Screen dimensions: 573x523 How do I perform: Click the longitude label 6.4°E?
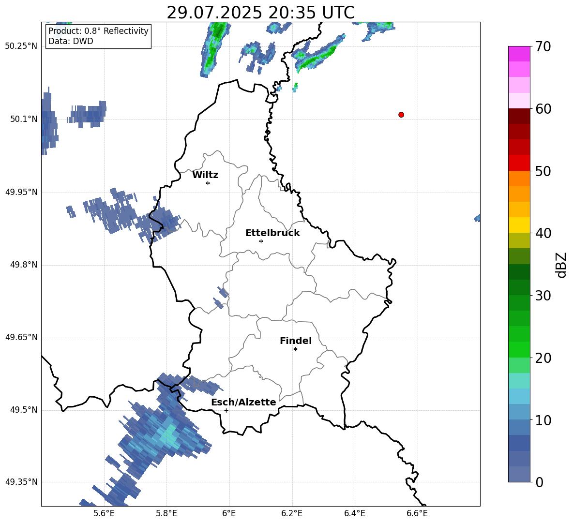pyautogui.click(x=354, y=513)
